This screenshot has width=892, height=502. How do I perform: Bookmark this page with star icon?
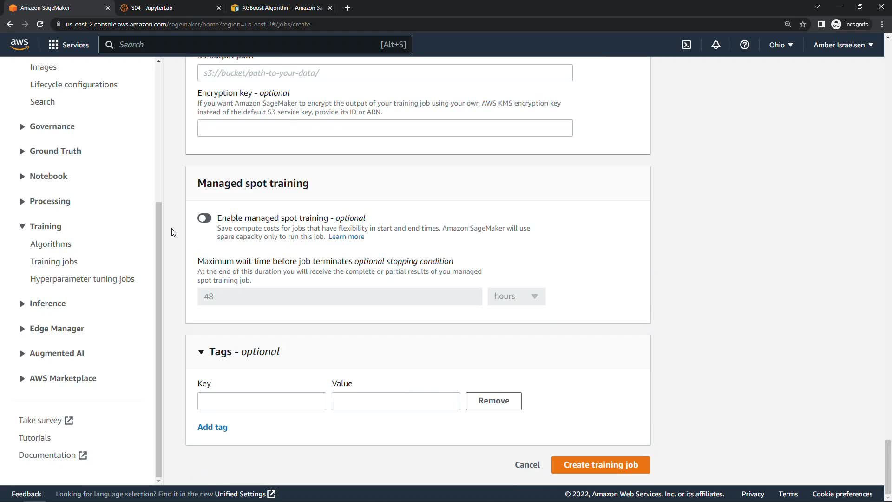click(803, 24)
